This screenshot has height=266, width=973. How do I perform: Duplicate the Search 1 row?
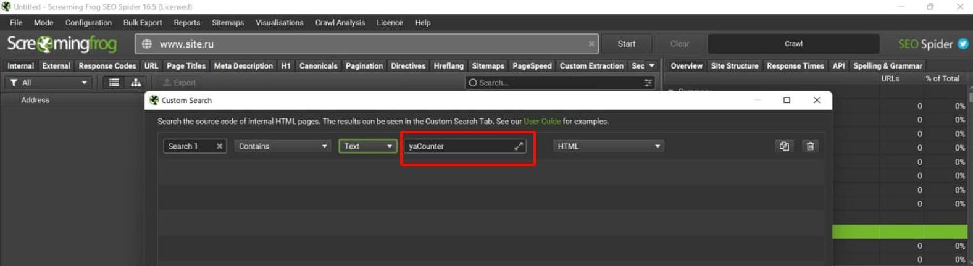coord(784,146)
